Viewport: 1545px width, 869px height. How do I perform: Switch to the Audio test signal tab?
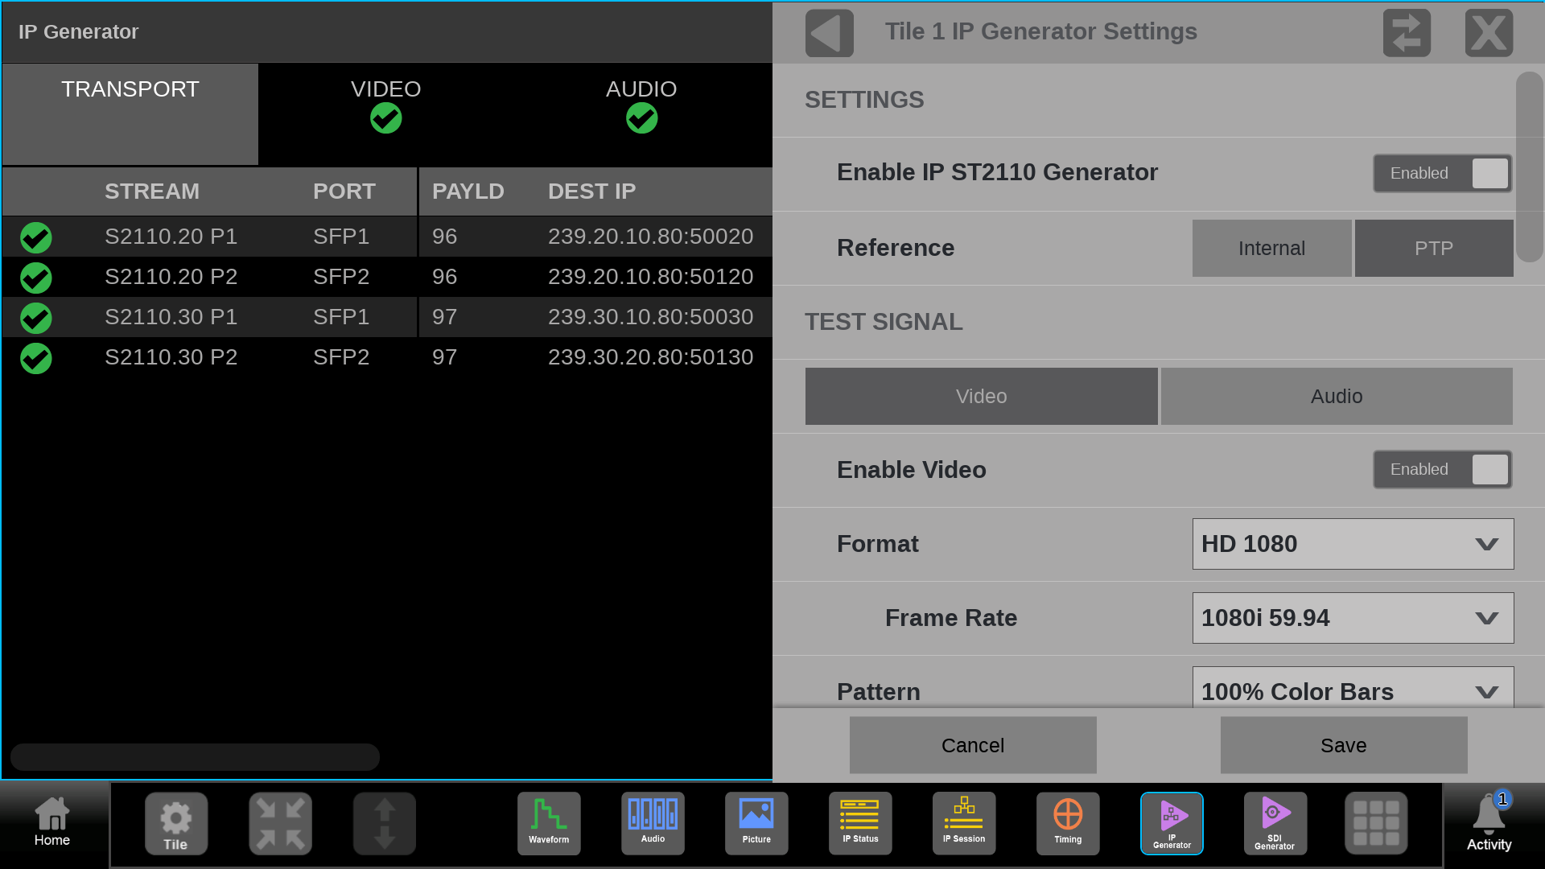click(1336, 396)
